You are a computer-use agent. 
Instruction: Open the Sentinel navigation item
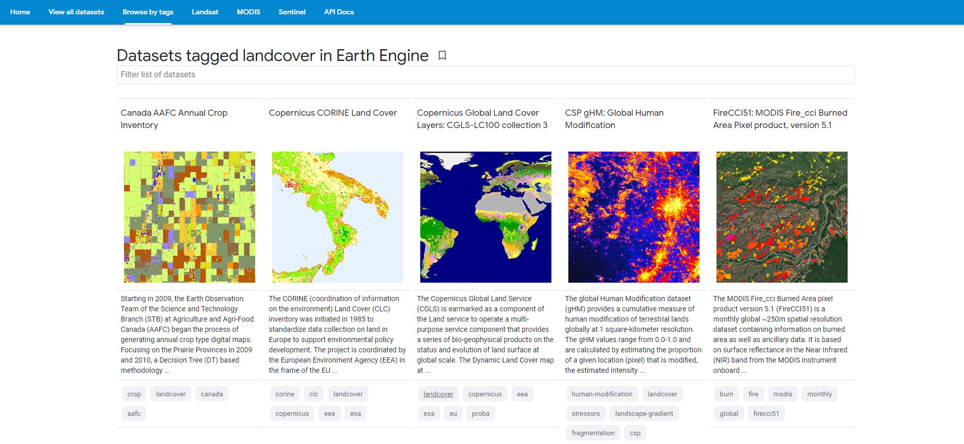(292, 12)
